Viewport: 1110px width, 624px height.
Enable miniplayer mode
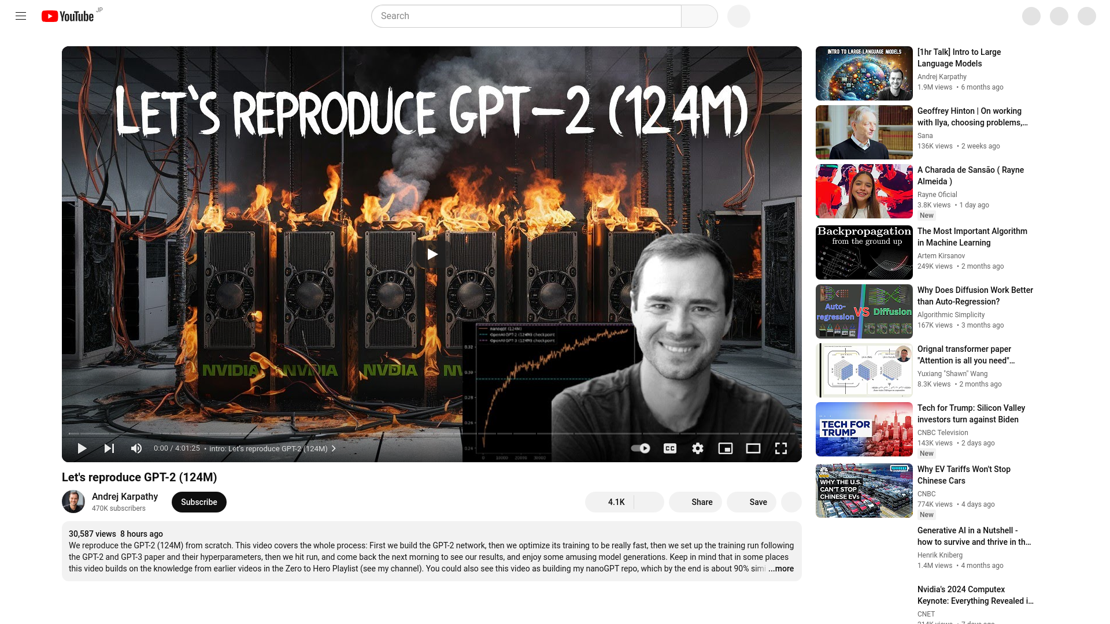click(726, 448)
